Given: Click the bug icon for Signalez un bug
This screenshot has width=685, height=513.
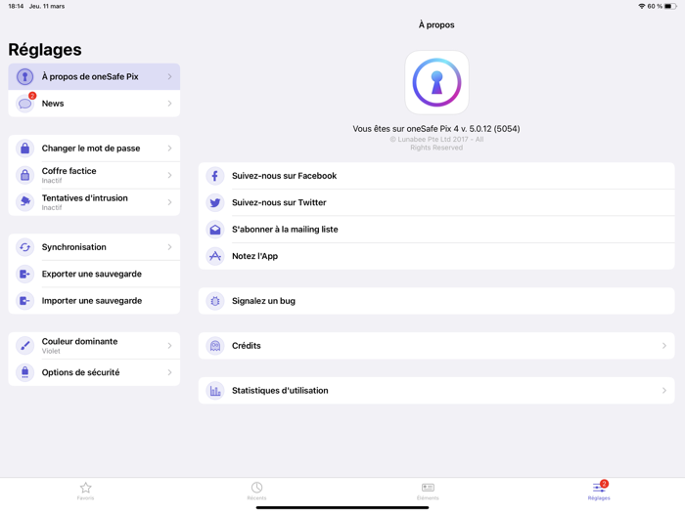Looking at the screenshot, I should coord(215,301).
